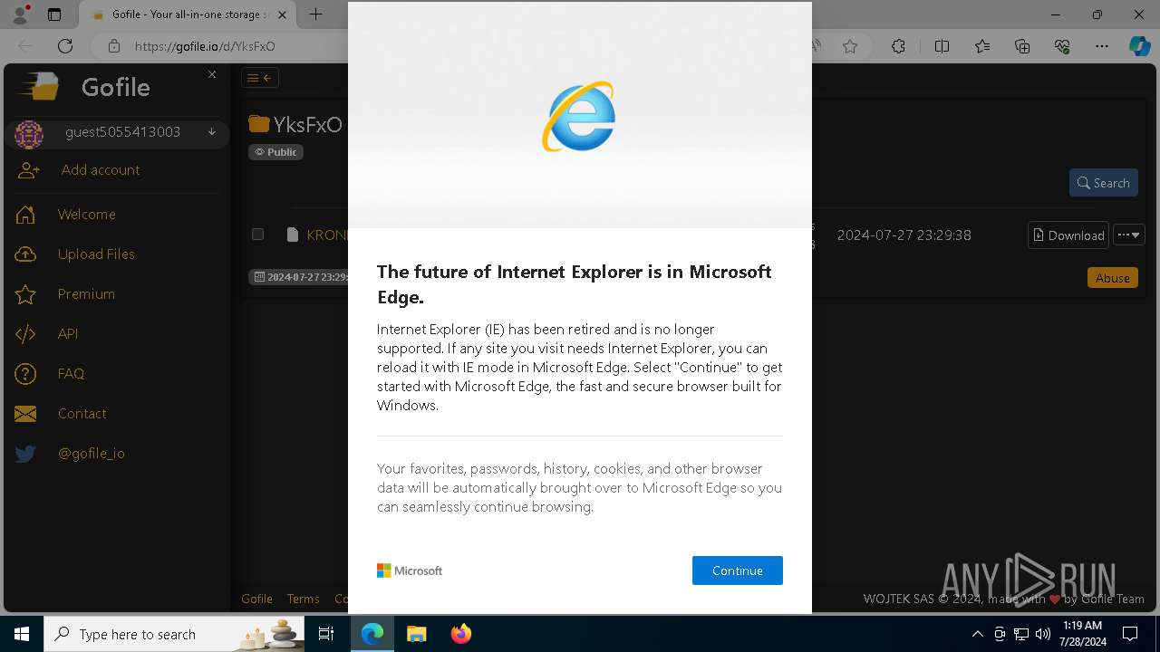Open the FAQ question mark icon
The height and width of the screenshot is (652, 1160).
click(25, 374)
